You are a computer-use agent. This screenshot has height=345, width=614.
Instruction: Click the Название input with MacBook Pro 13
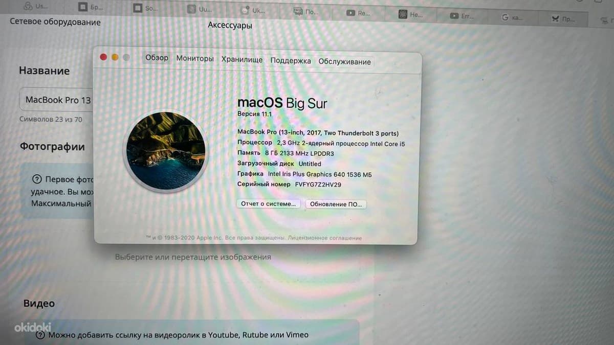tap(56, 100)
